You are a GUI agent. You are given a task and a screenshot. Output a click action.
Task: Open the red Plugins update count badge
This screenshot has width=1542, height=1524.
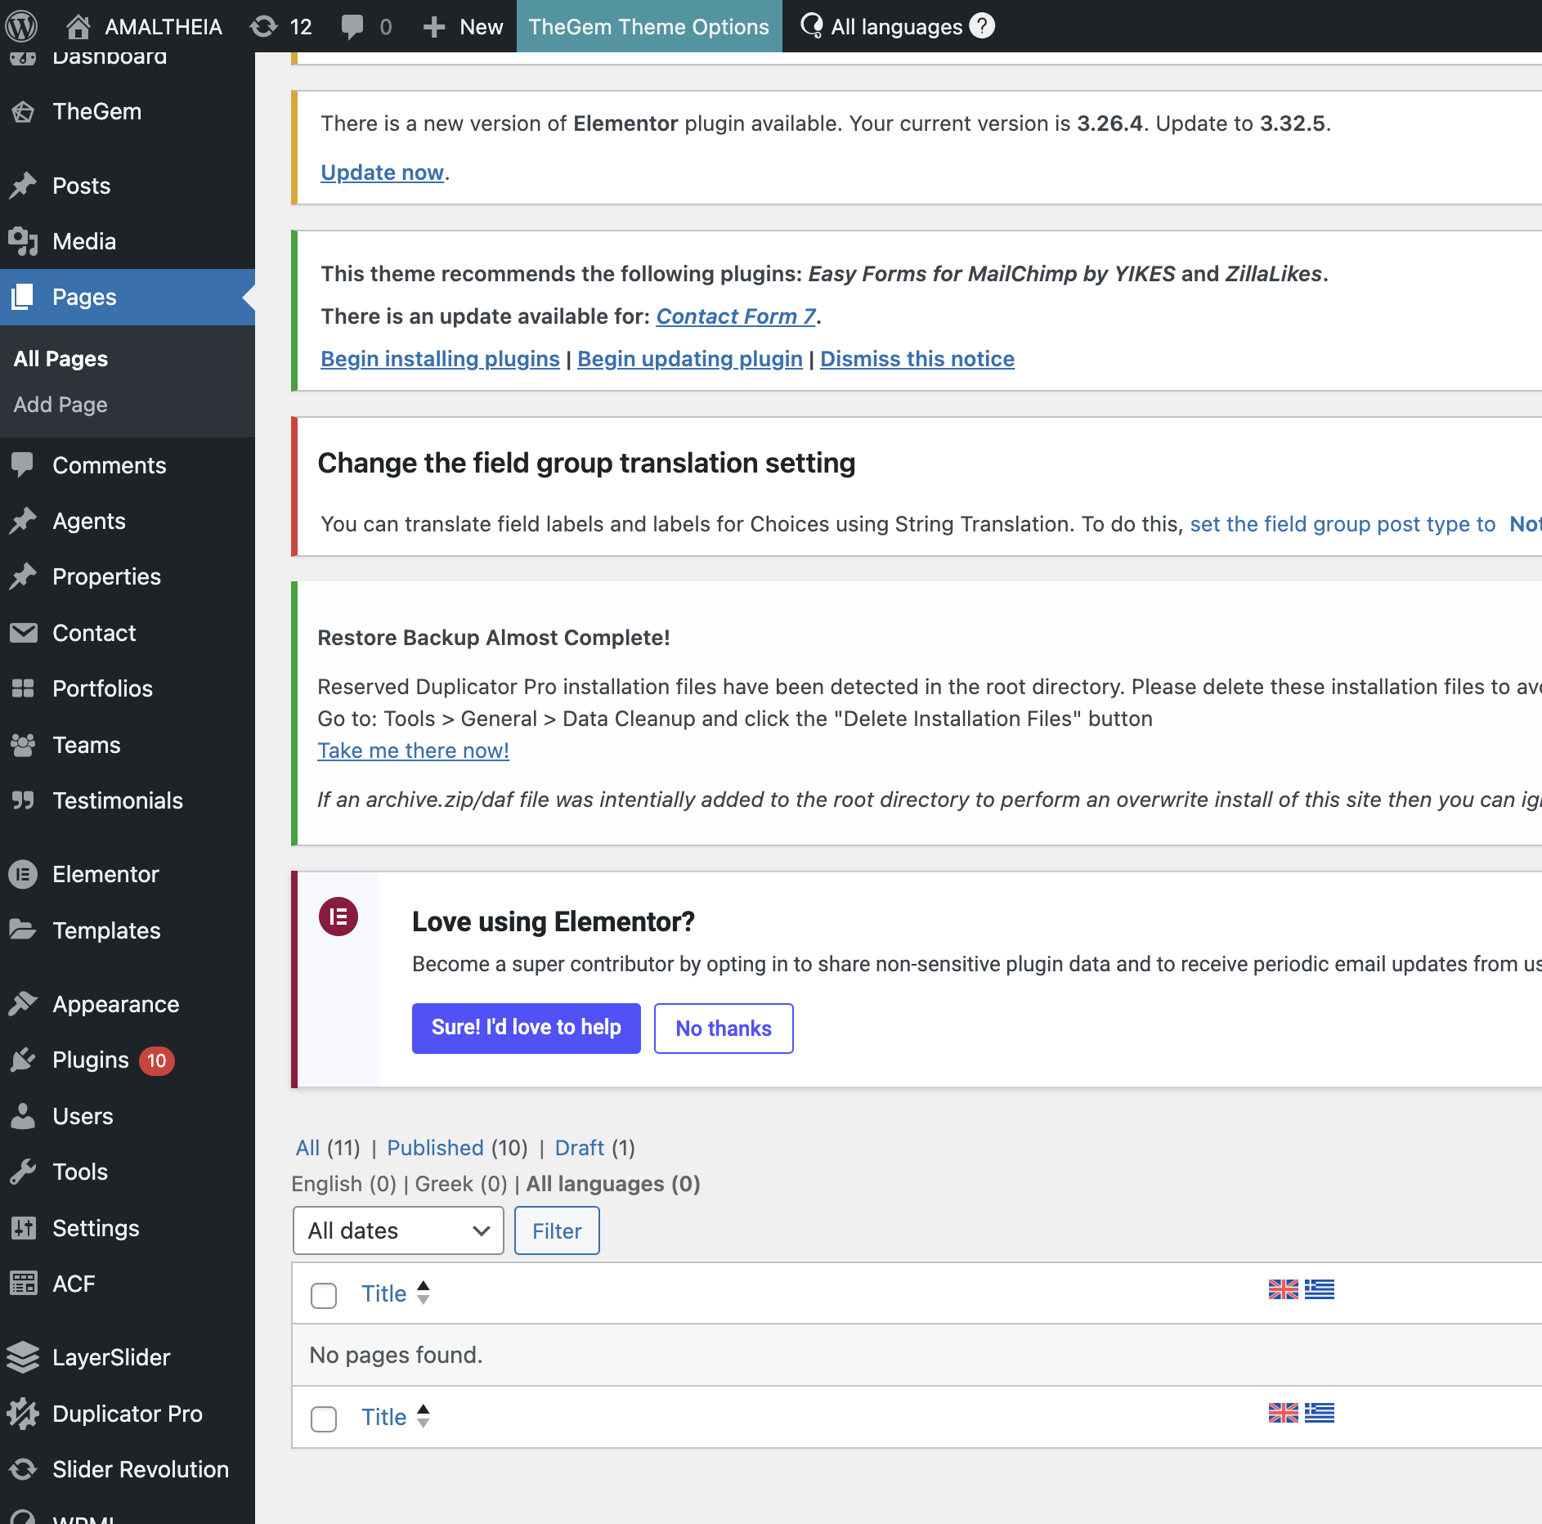(156, 1060)
